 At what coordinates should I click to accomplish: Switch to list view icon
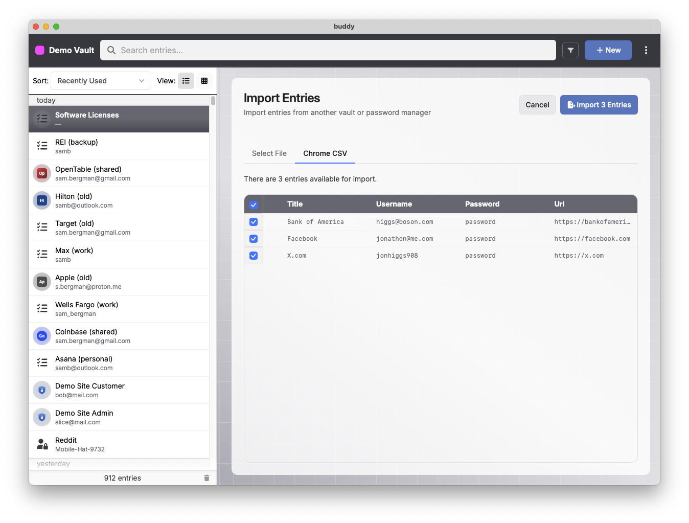click(186, 81)
